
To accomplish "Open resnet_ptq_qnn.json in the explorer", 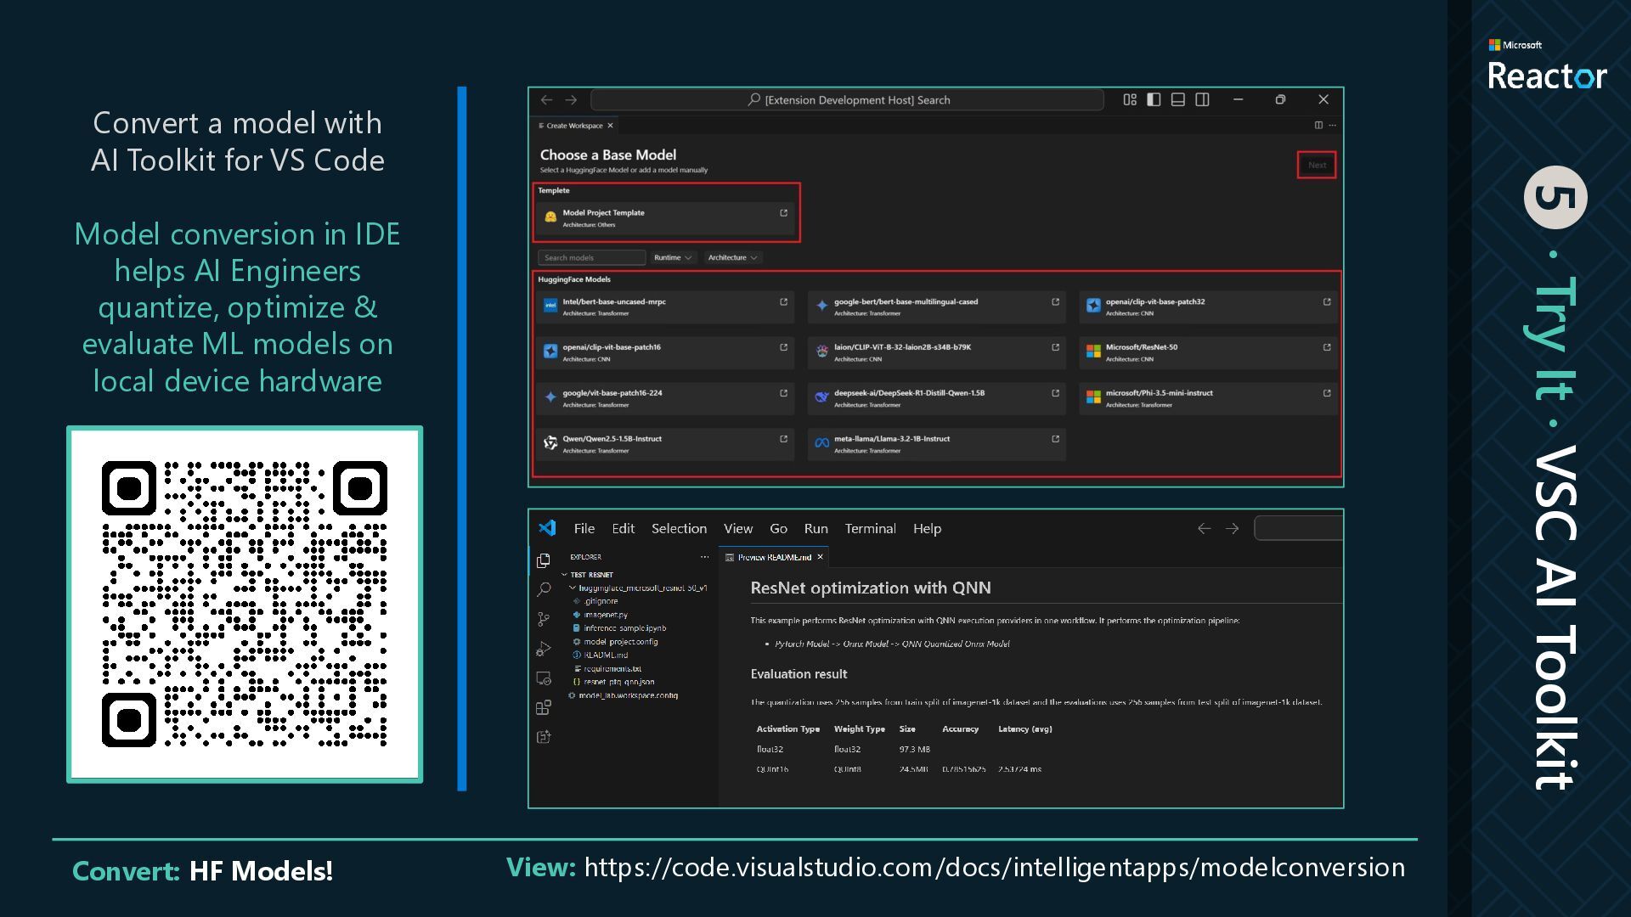I will pos(618,682).
